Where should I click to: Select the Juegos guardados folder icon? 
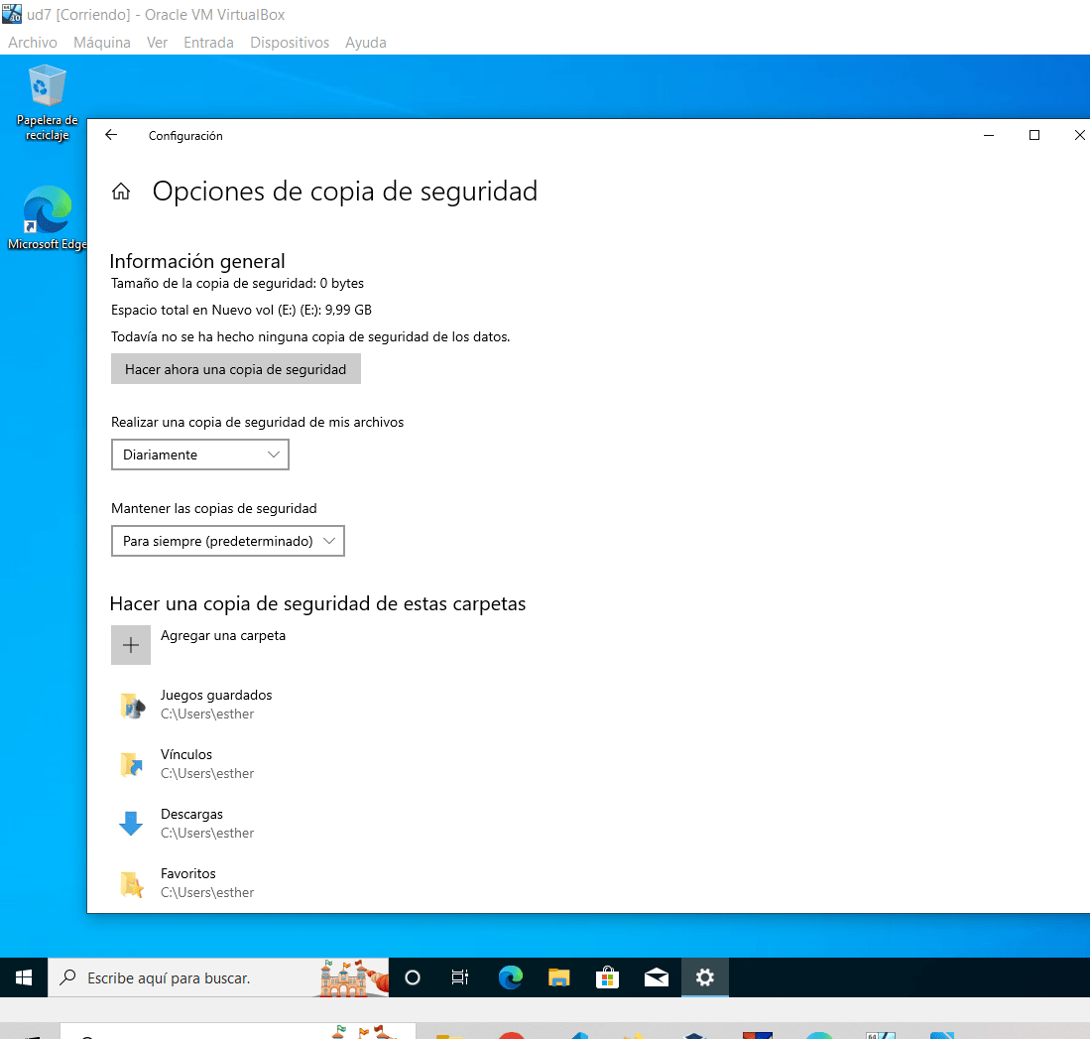pyautogui.click(x=131, y=705)
